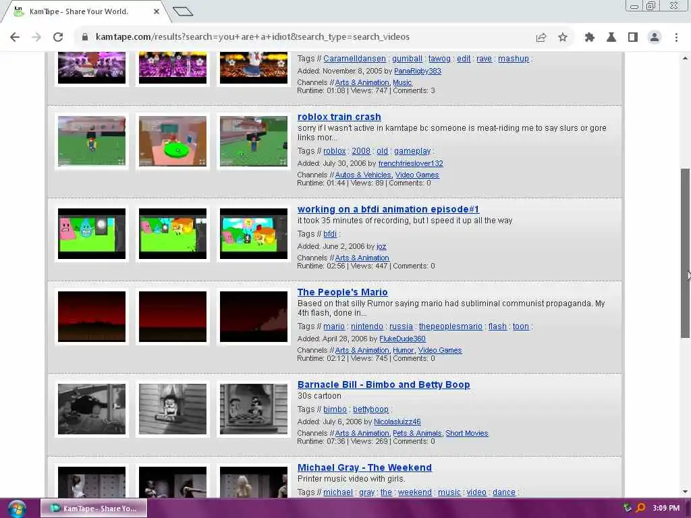Open the Chrome three-dot menu
The height and width of the screenshot is (518, 691).
(x=676, y=37)
